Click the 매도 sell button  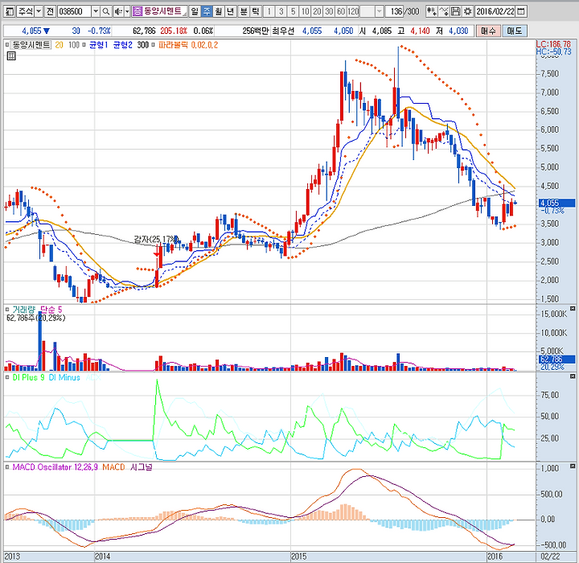pyautogui.click(x=514, y=31)
